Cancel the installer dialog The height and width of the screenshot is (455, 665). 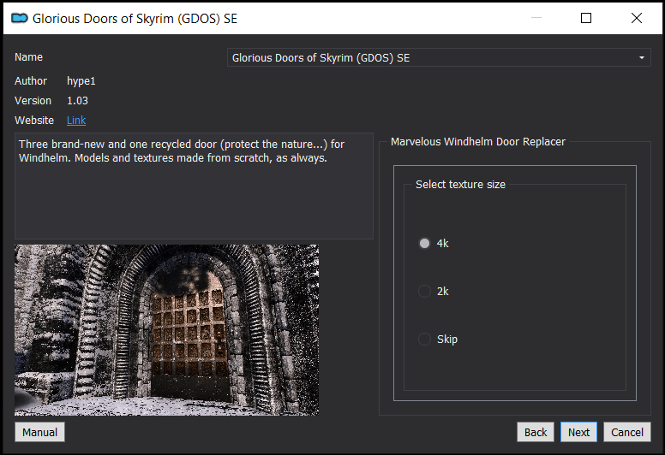pyautogui.click(x=626, y=432)
